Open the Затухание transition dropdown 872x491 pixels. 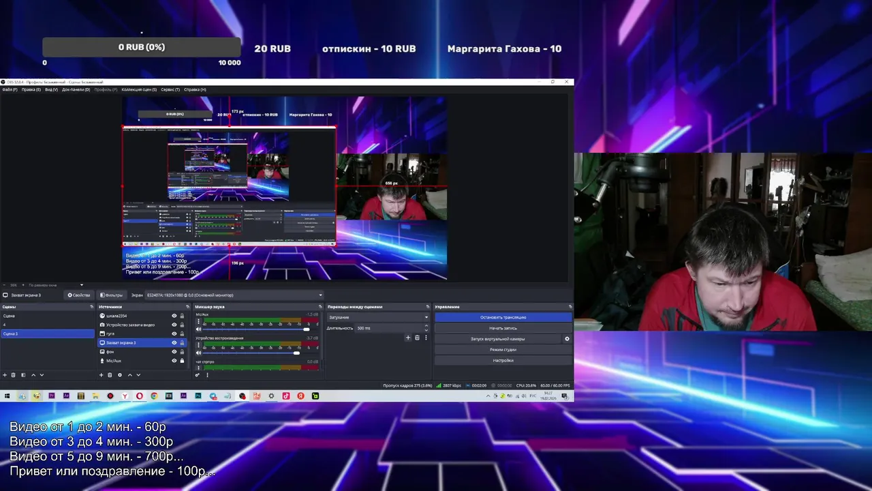[x=378, y=317]
